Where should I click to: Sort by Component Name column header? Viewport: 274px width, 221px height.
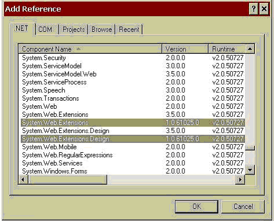coord(90,49)
